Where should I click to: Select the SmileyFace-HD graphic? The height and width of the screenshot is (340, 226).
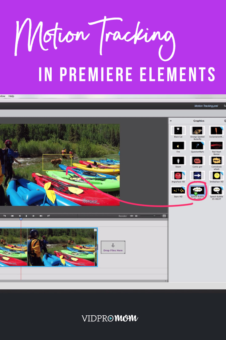(216, 175)
